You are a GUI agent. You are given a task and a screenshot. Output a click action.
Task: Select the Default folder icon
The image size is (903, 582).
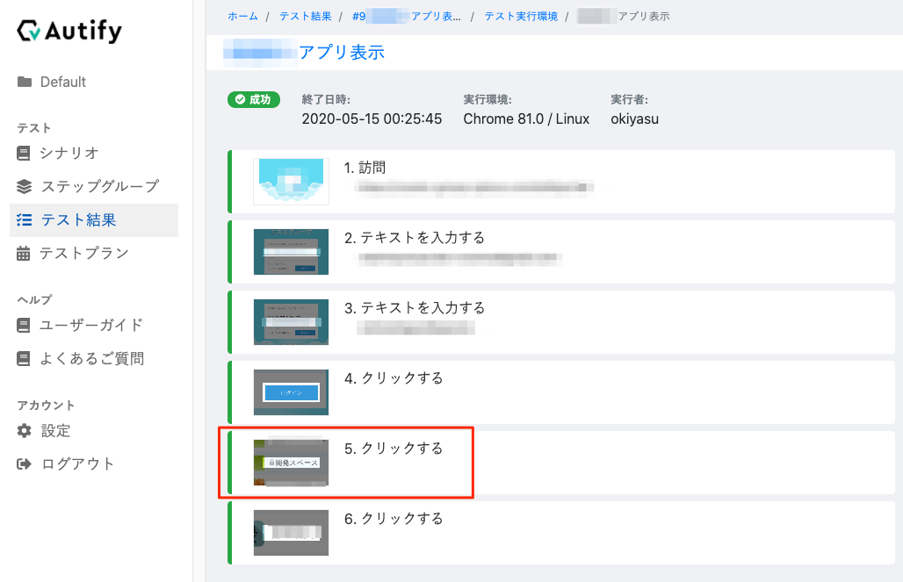[x=25, y=82]
